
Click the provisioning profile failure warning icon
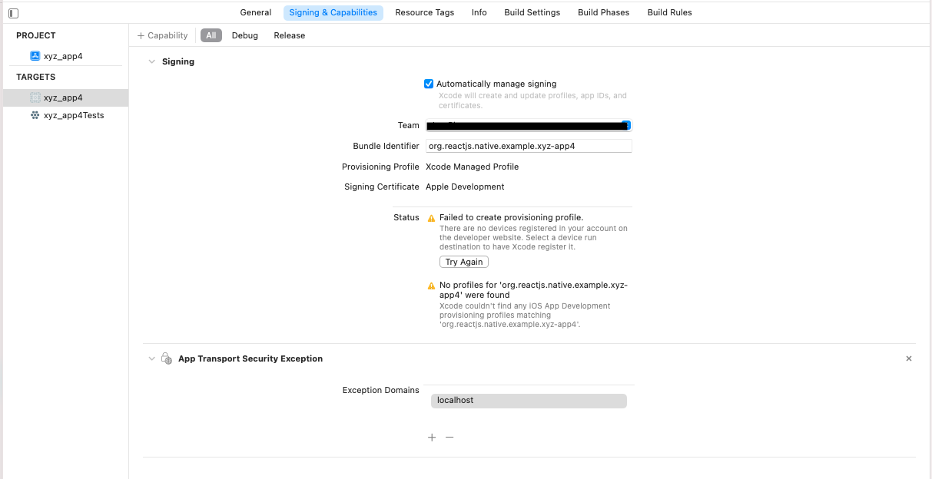(x=431, y=218)
